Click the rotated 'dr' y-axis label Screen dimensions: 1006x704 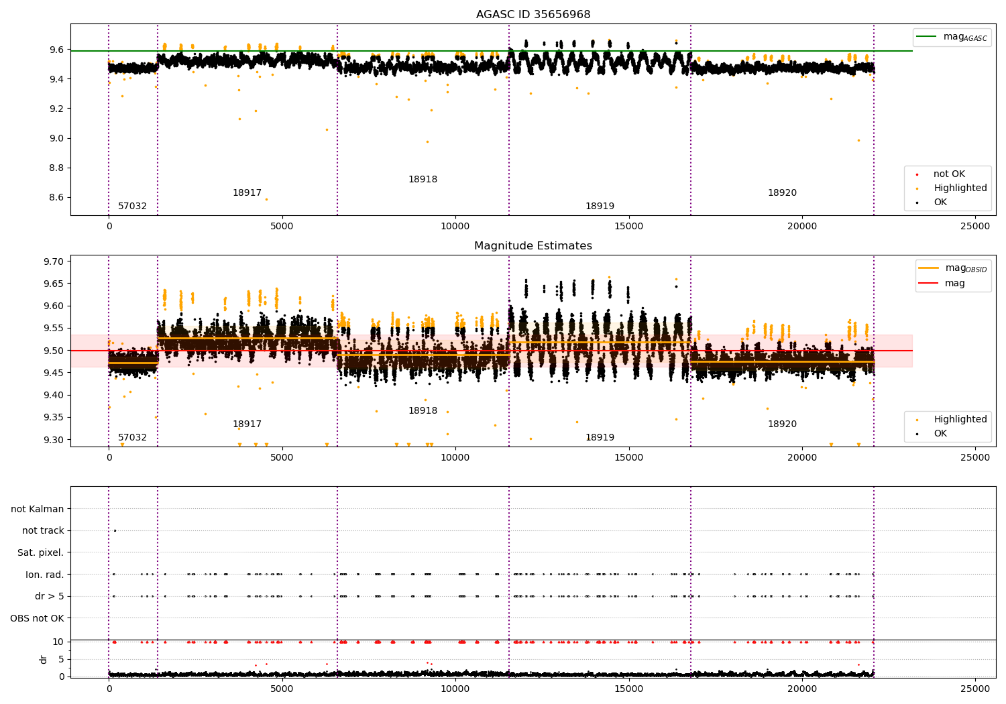point(44,659)
